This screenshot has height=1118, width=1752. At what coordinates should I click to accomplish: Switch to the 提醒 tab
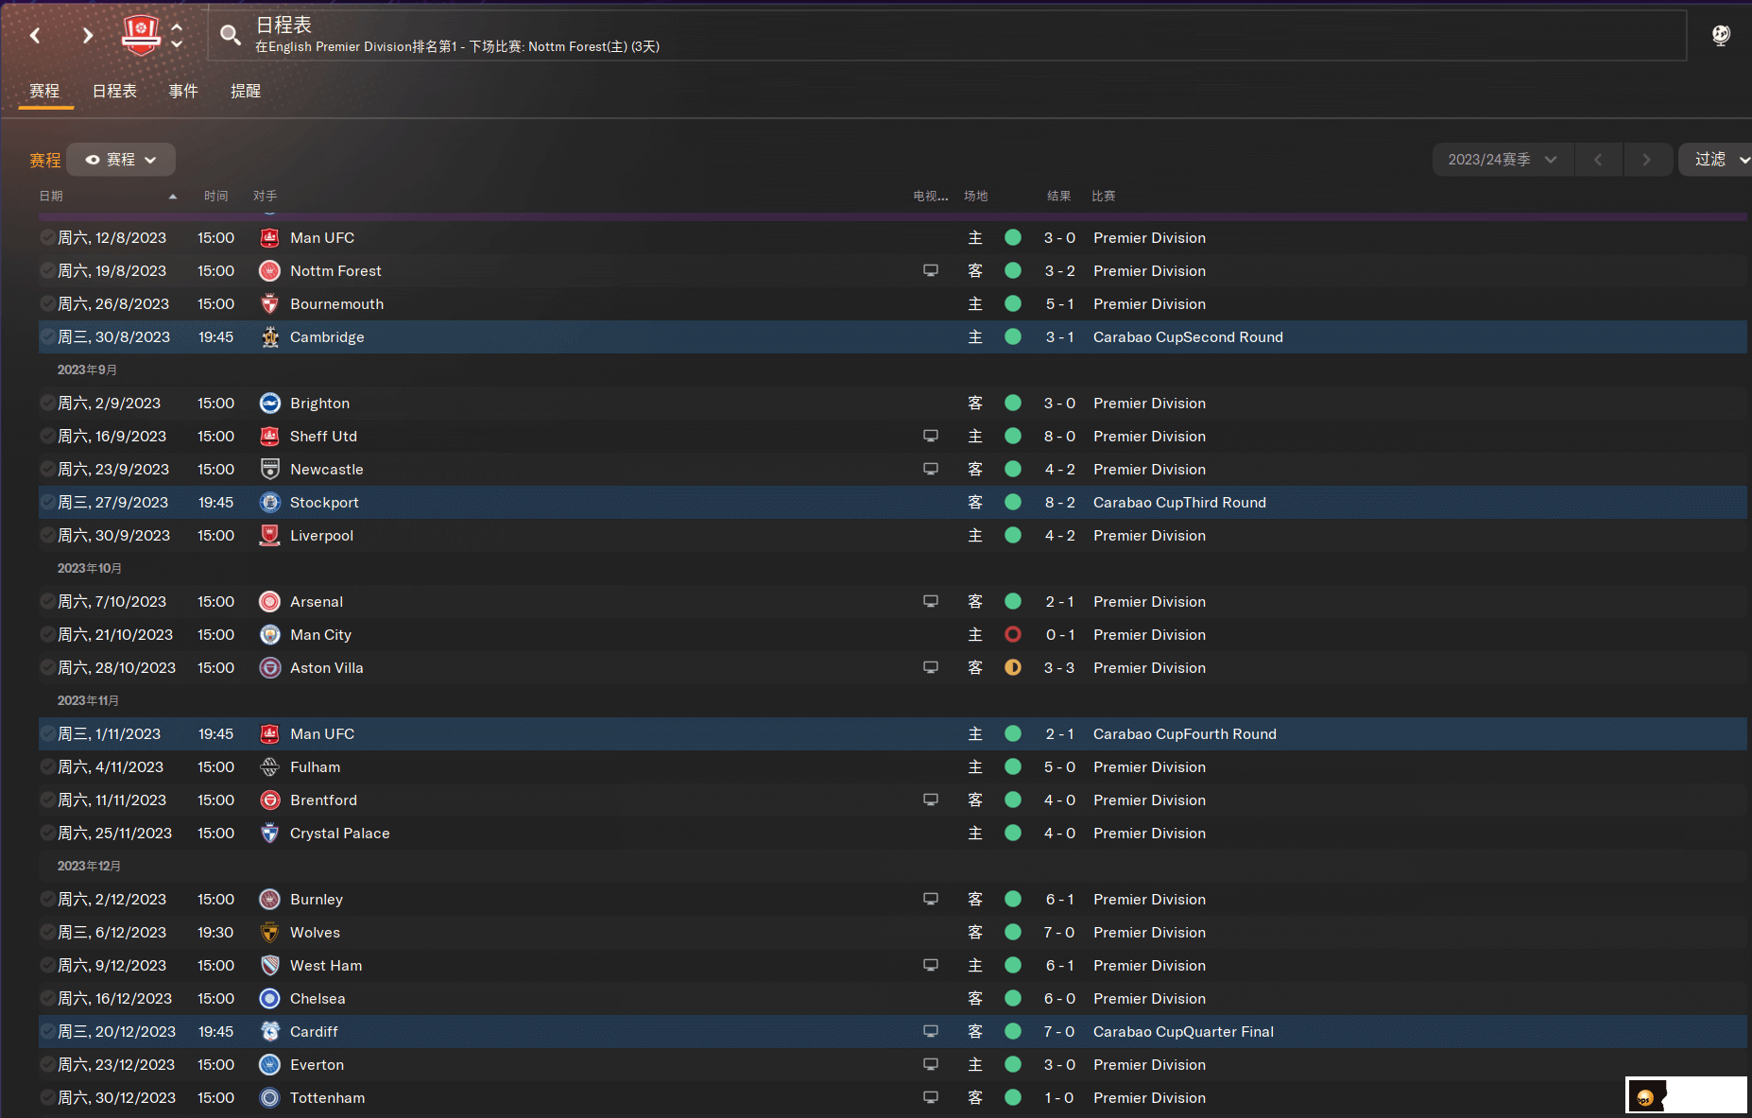click(246, 92)
